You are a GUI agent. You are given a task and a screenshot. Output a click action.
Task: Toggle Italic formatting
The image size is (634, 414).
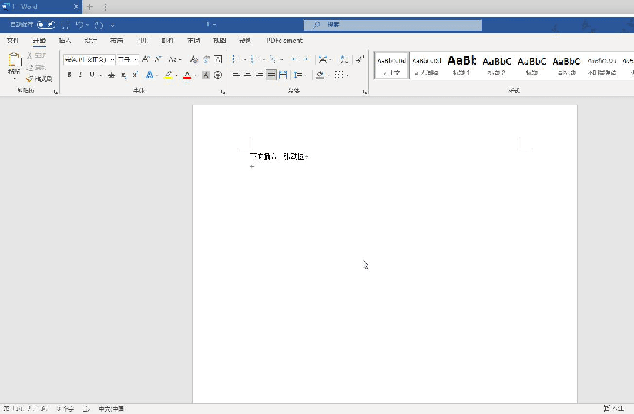pyautogui.click(x=80, y=75)
